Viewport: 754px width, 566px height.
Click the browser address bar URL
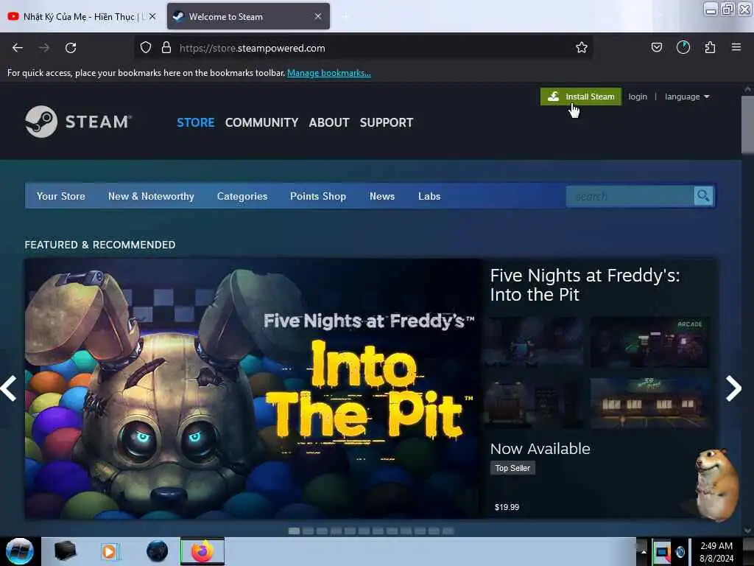coord(253,48)
